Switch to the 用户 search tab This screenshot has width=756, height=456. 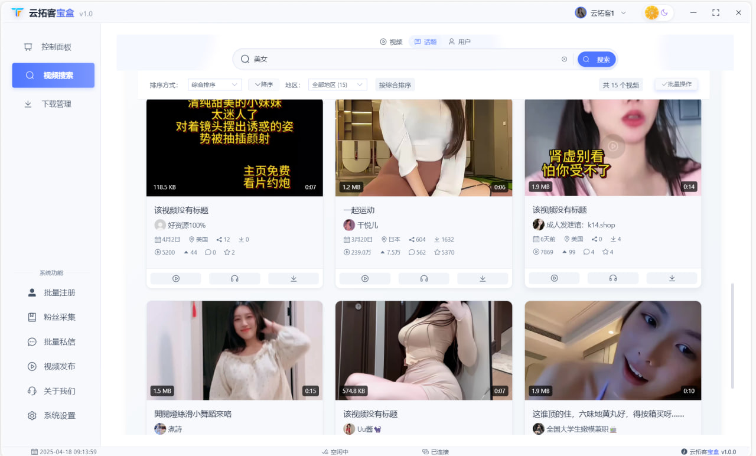pos(460,41)
